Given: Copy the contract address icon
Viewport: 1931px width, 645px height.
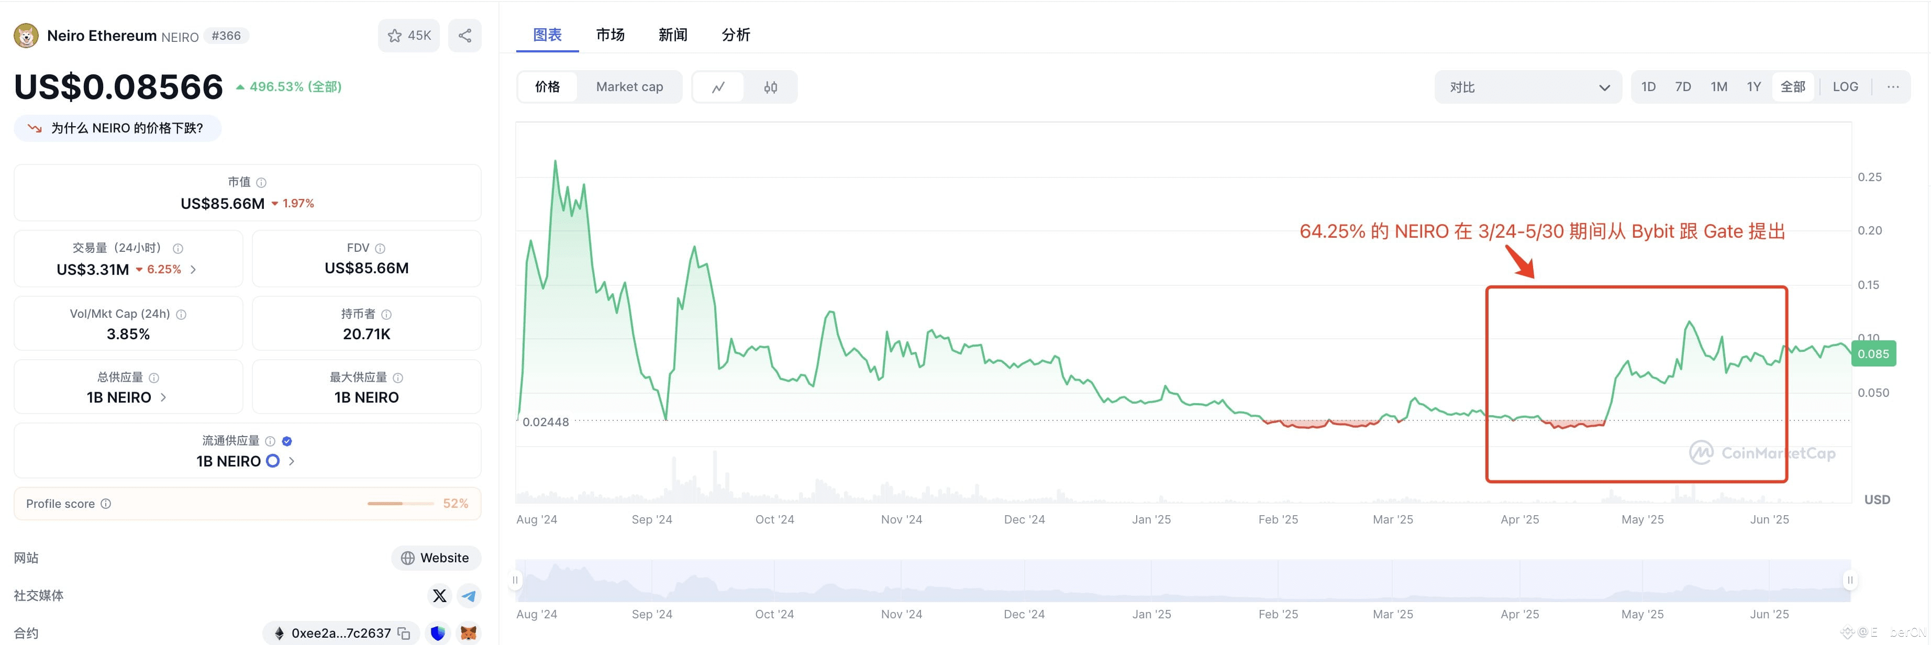Looking at the screenshot, I should tap(404, 633).
